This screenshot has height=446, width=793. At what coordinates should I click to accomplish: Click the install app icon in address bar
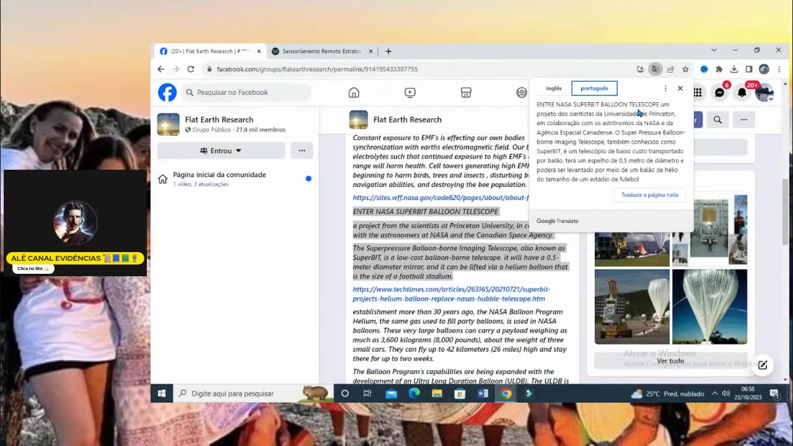[x=640, y=69]
